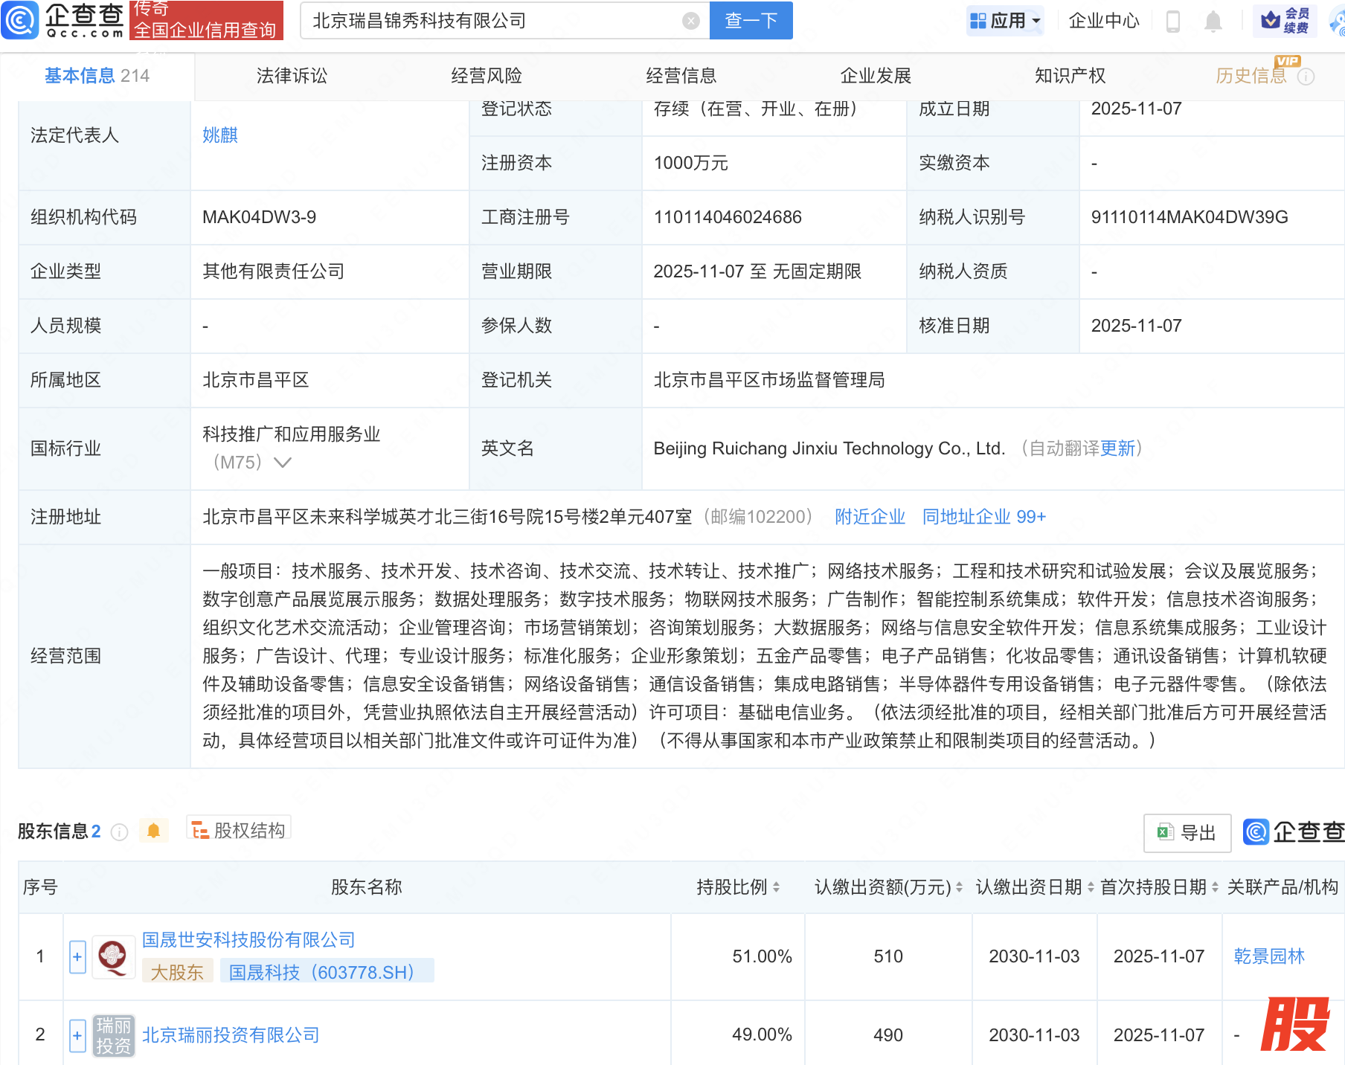
Task: Open notifications bell in the header
Action: point(1213,21)
